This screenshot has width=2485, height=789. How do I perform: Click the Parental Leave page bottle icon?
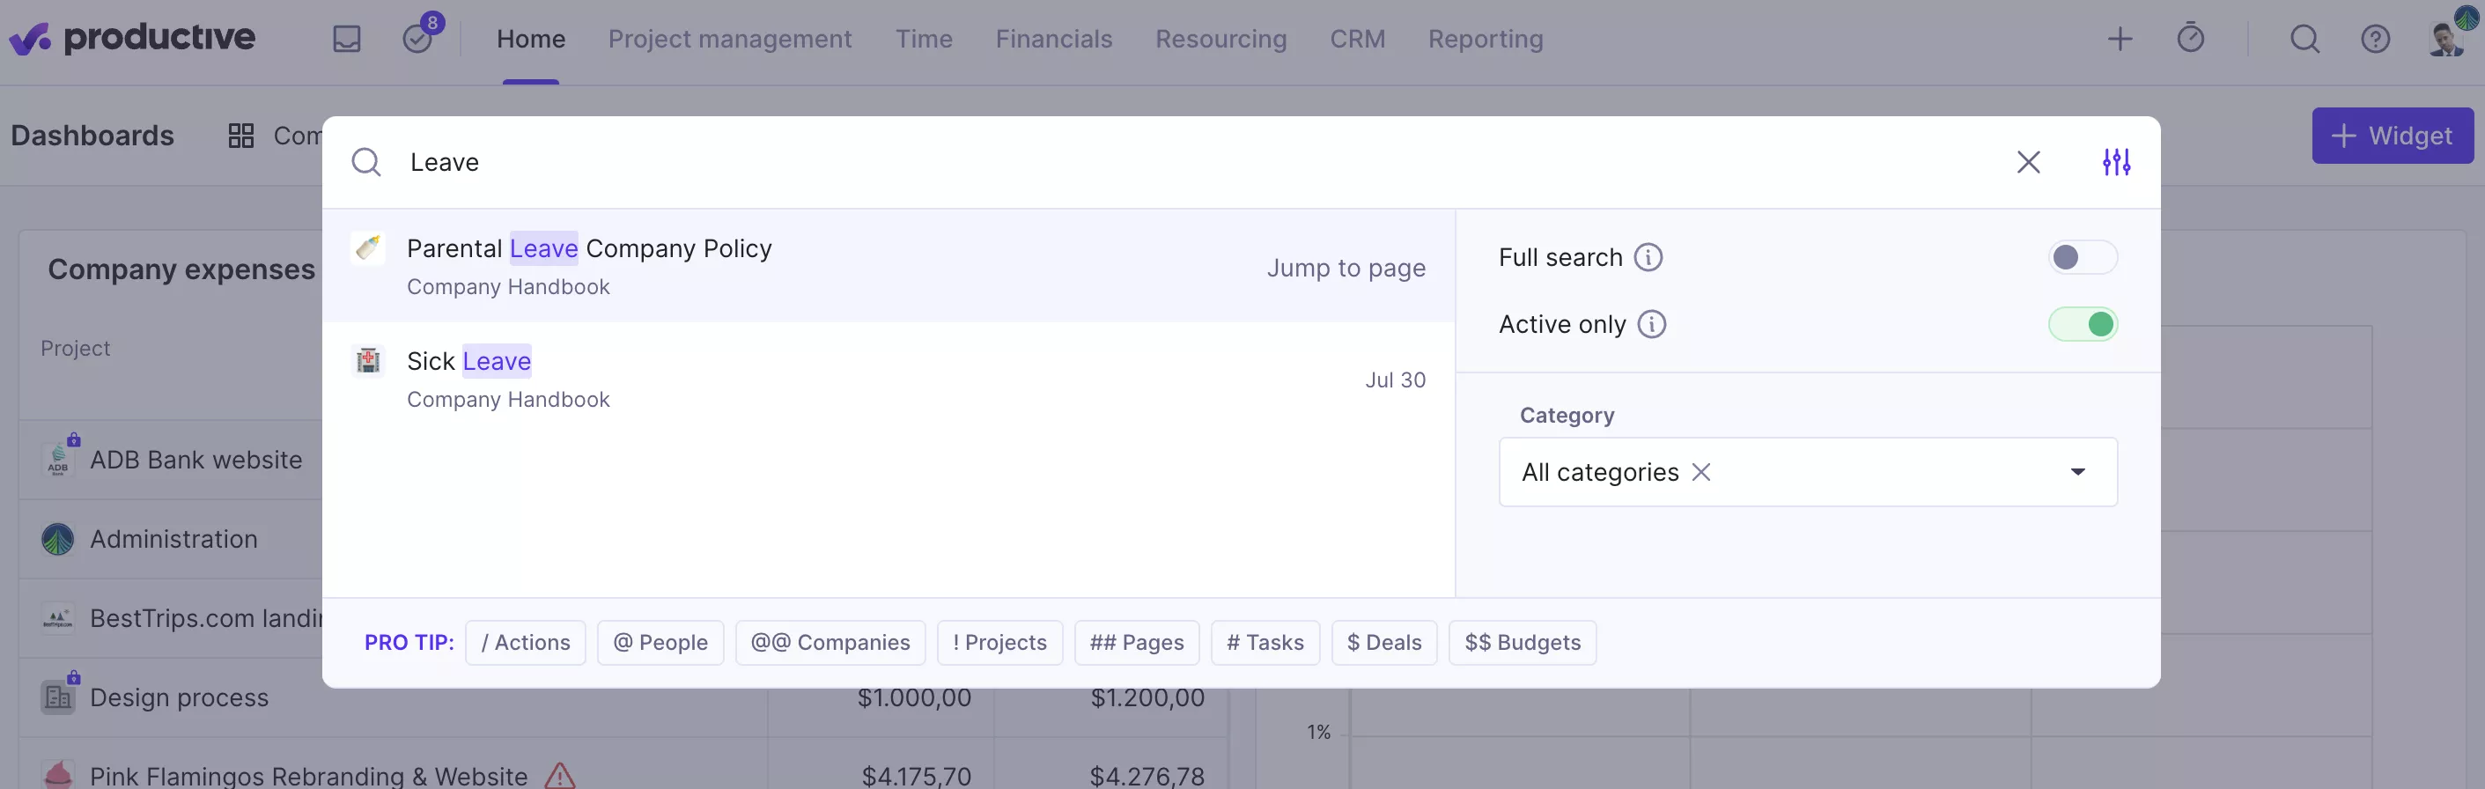tap(367, 248)
